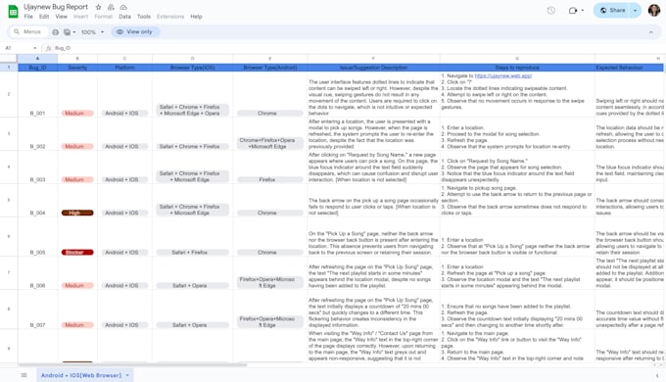Viewport: 666px width, 382px height.
Task: Click the filter views icon in toolbar
Action: [68, 32]
